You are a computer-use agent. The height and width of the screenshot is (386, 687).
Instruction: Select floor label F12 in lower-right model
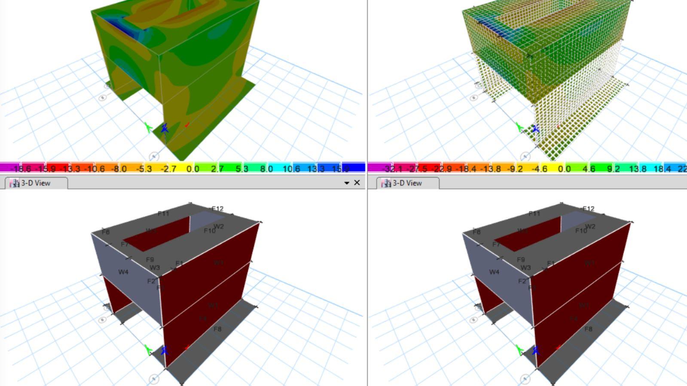(x=589, y=209)
